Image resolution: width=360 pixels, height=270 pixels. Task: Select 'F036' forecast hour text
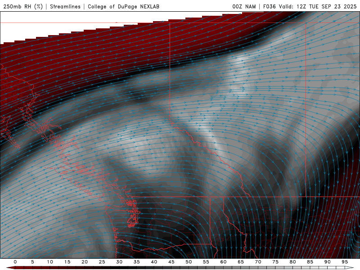[269, 6]
